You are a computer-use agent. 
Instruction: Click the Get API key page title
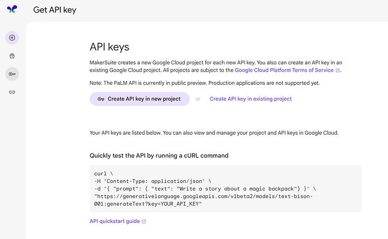pyautogui.click(x=55, y=10)
